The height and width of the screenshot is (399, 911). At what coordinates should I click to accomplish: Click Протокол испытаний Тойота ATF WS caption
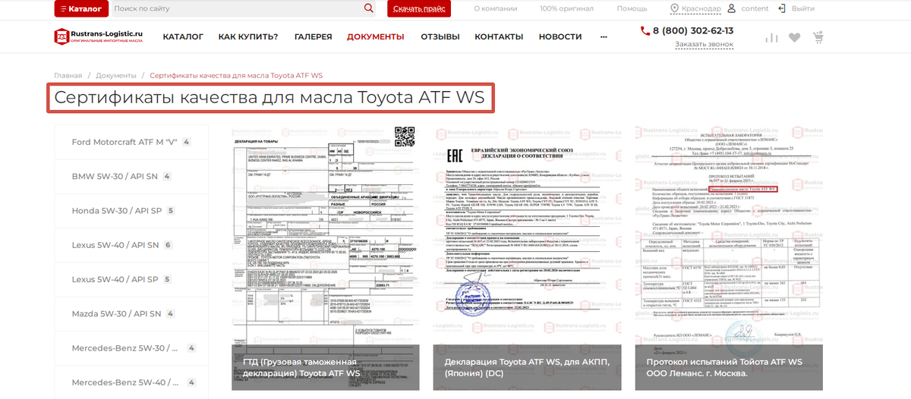pos(724,368)
